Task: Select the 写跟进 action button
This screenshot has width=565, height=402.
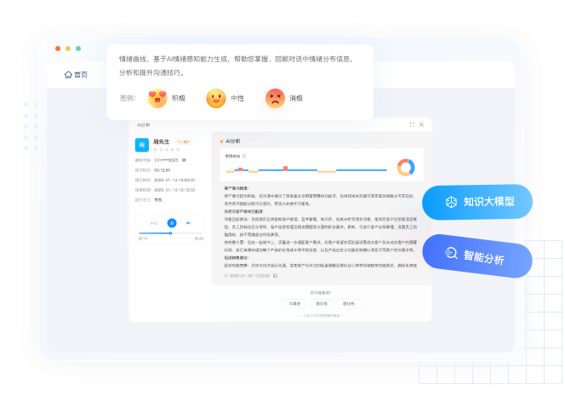Action: (294, 303)
